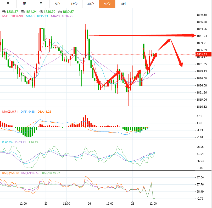Select the 5分 timeframe tab
Screen dimensions: 212x208
58,4
